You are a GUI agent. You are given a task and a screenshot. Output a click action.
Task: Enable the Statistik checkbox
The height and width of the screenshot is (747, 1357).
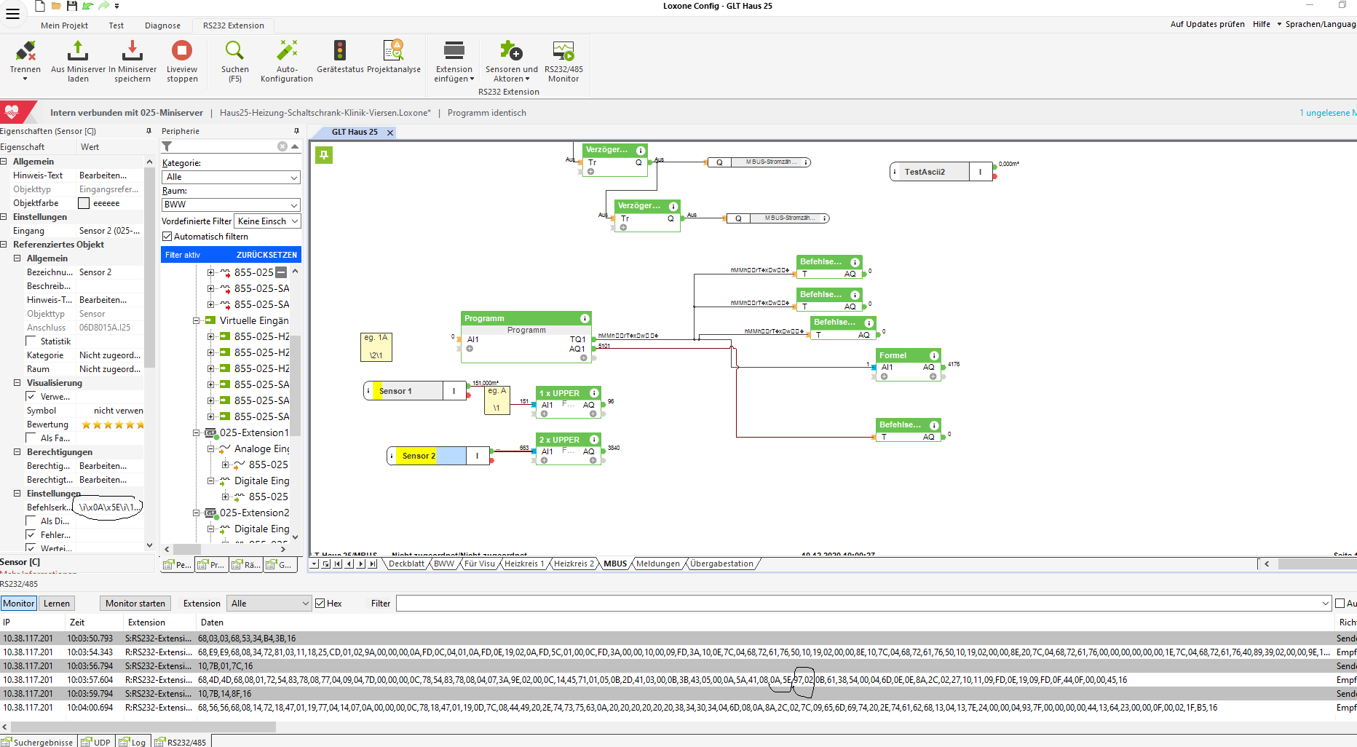point(31,341)
